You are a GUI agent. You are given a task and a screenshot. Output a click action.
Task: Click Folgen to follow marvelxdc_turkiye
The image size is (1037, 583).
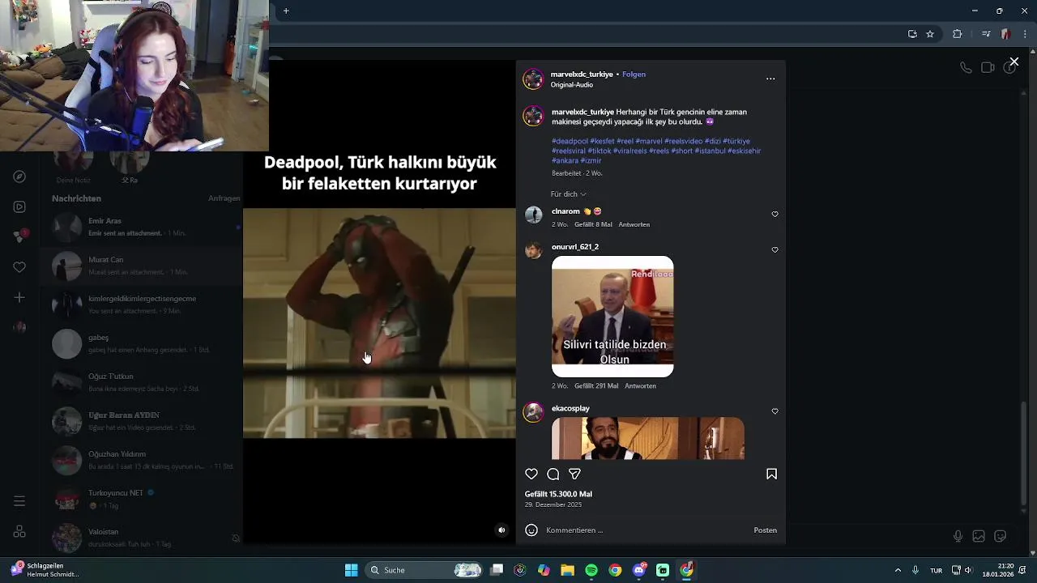(634, 74)
